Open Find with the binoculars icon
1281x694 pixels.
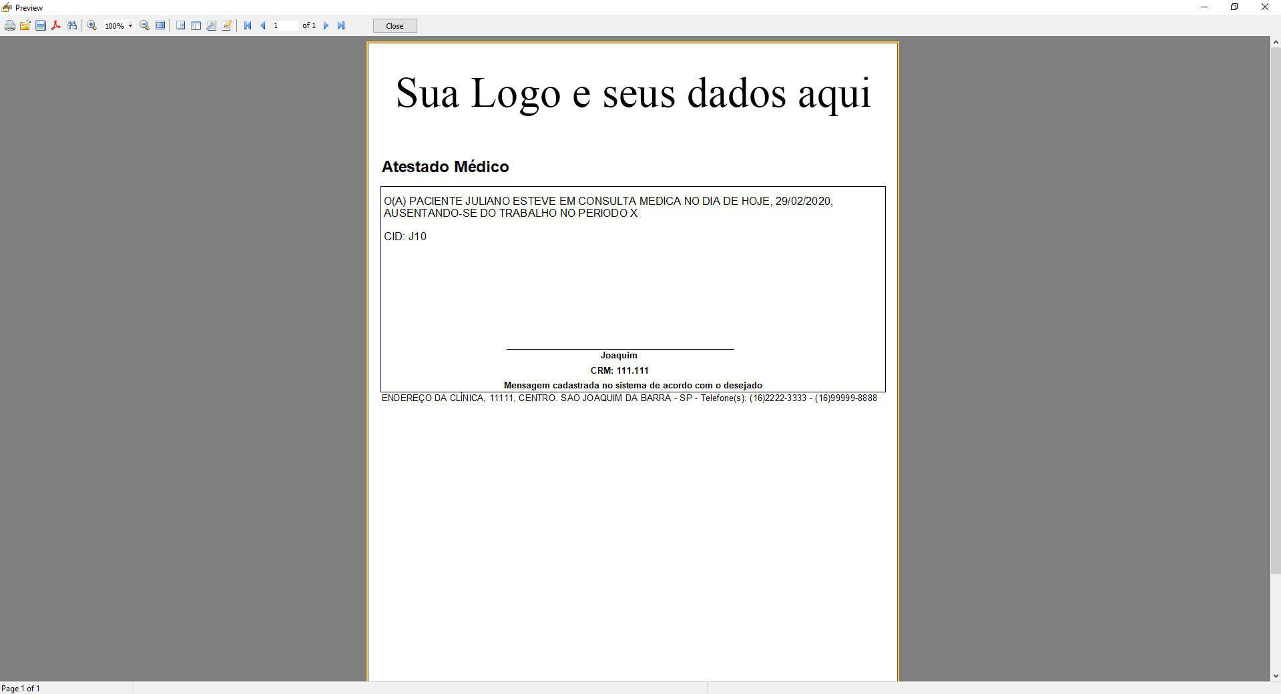[71, 26]
